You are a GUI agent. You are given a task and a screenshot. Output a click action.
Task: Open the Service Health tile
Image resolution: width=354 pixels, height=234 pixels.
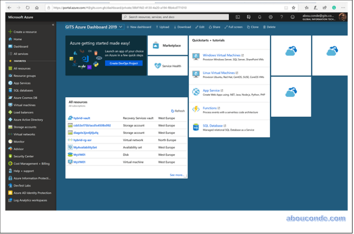click(168, 65)
